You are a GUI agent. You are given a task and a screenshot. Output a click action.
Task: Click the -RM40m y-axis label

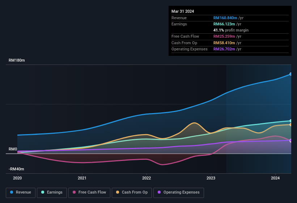pos(16,169)
